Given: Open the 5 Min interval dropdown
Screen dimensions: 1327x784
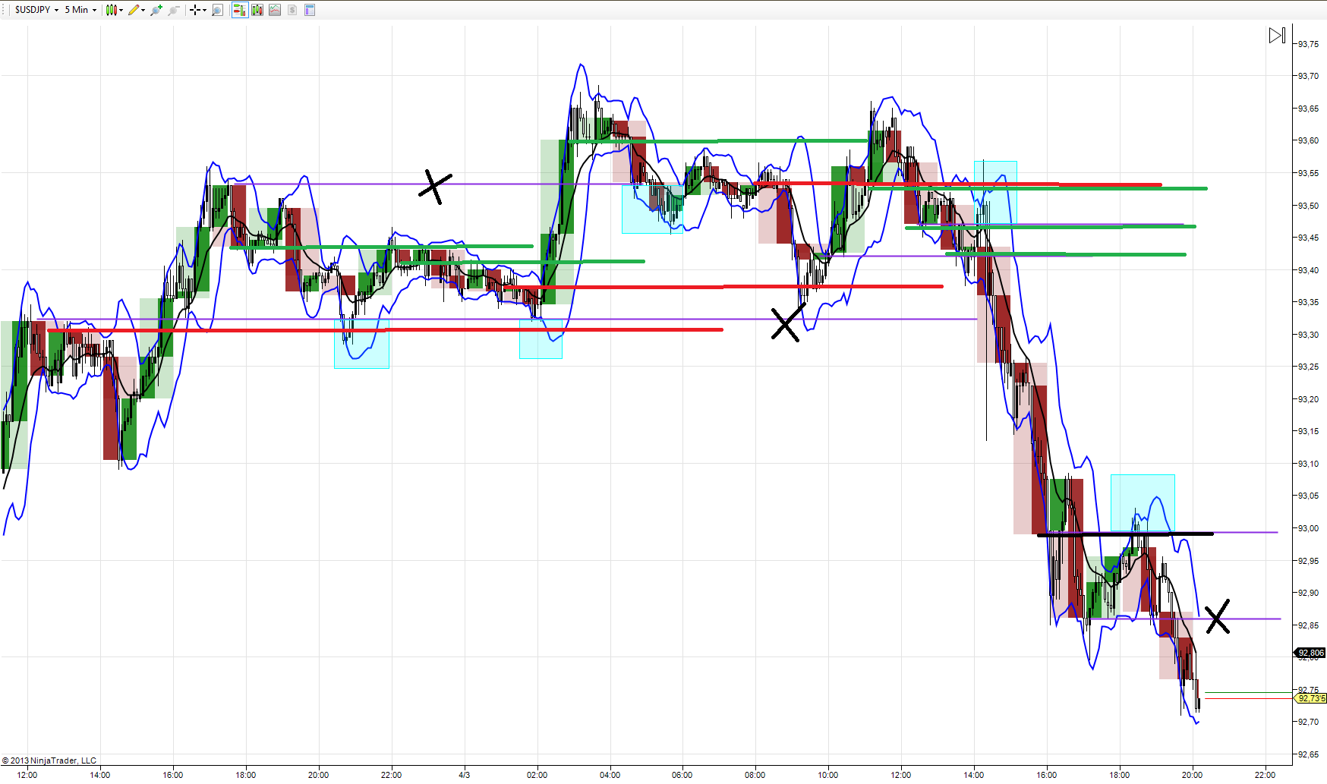Looking at the screenshot, I should pos(94,10).
